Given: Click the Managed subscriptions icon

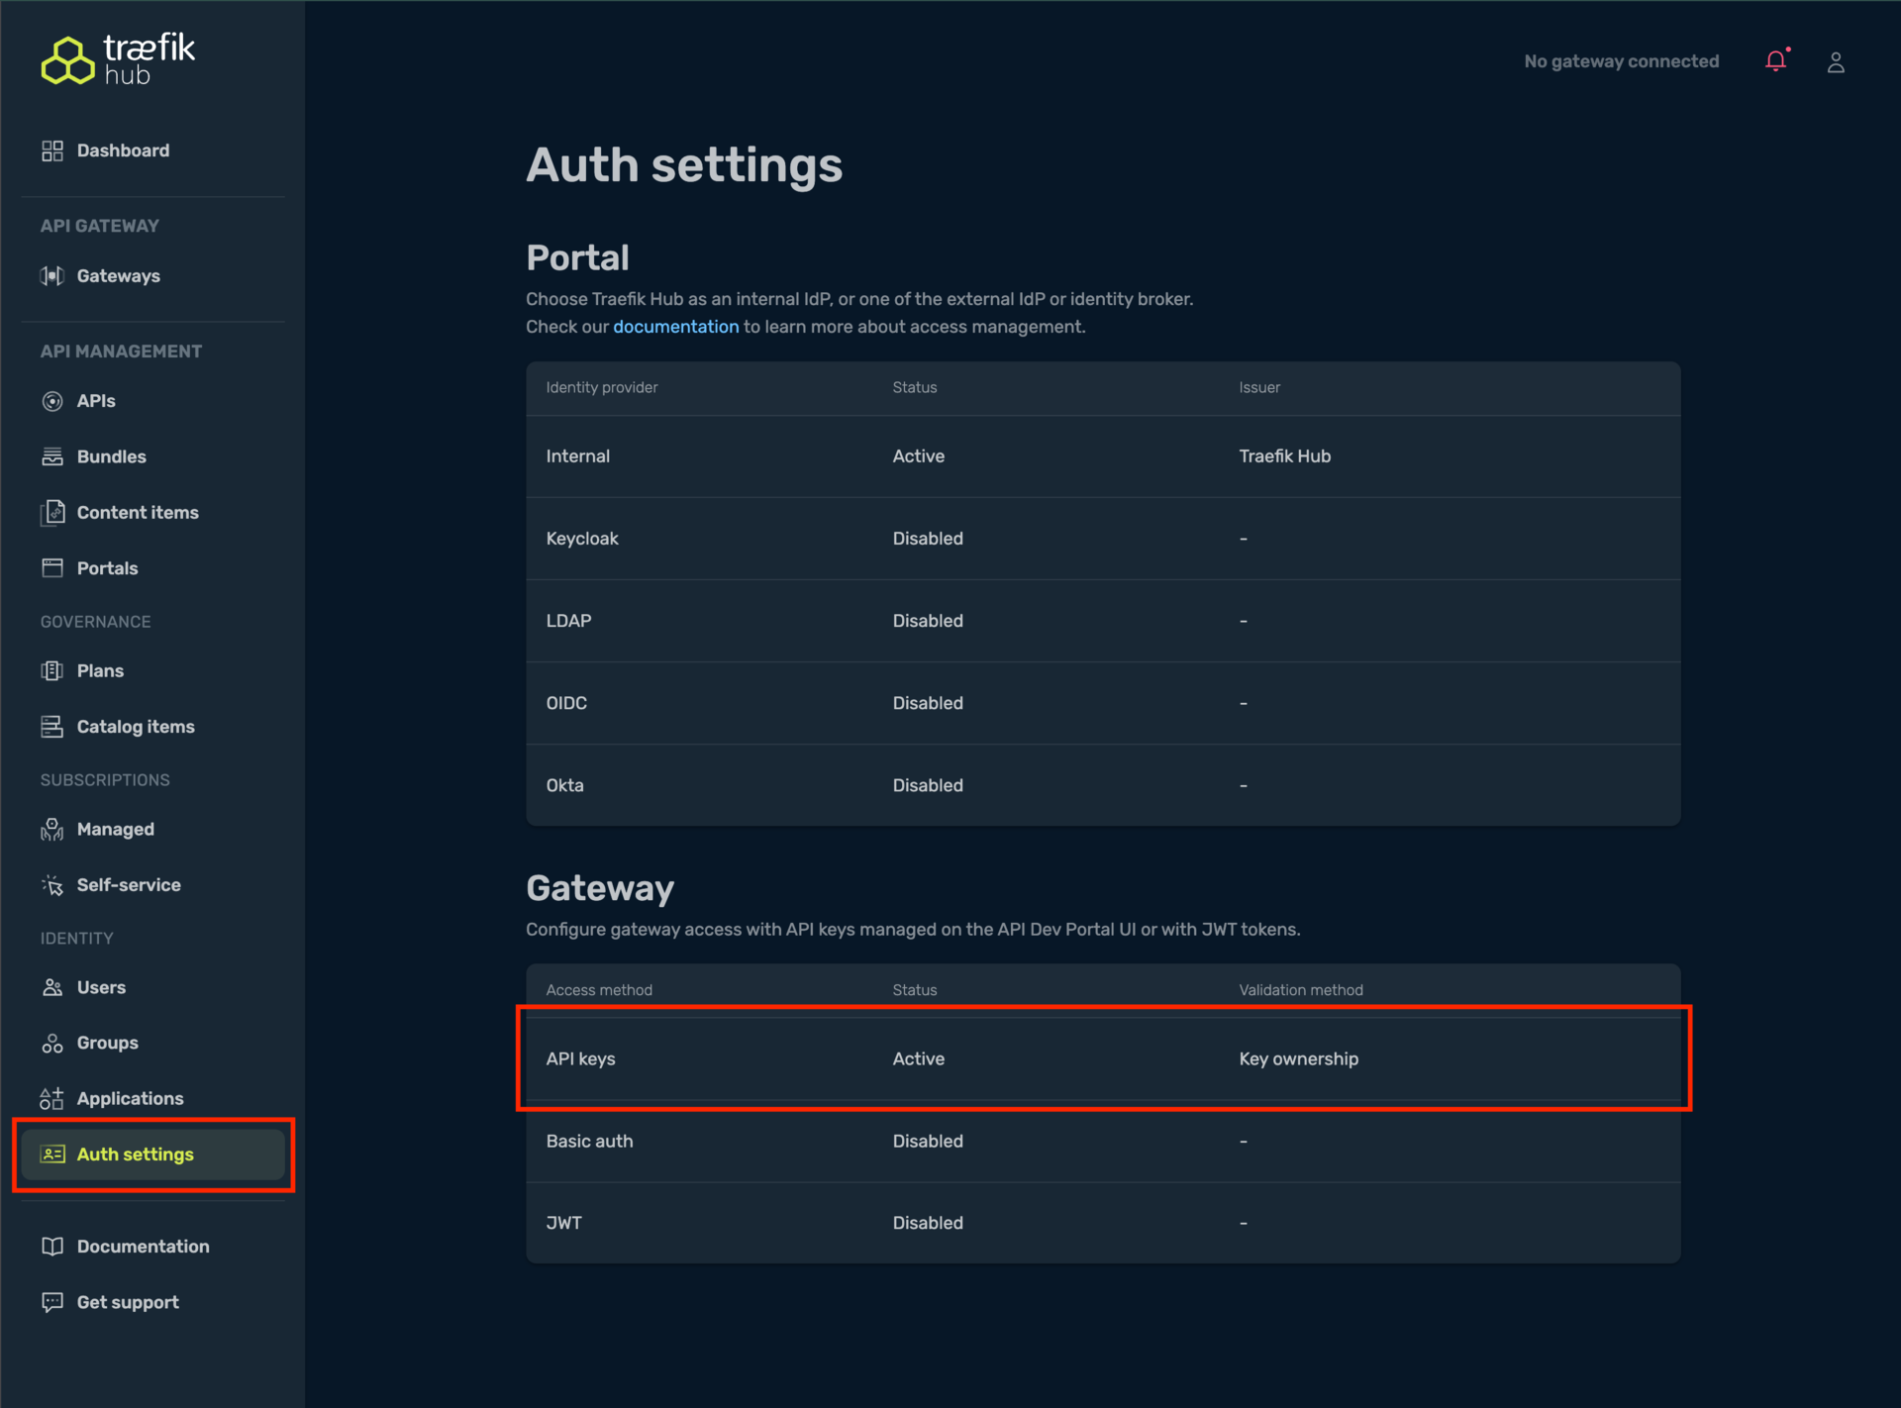Looking at the screenshot, I should click(x=52, y=829).
